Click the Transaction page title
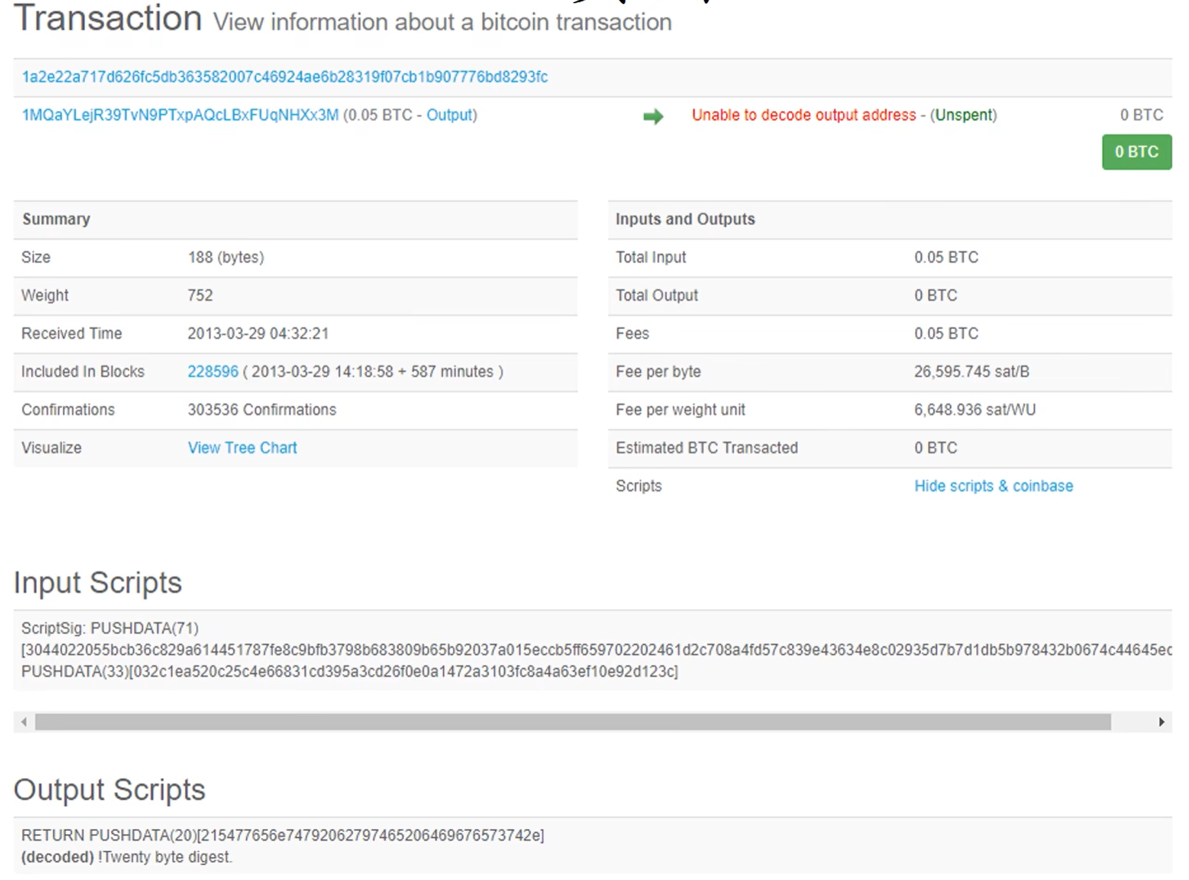This screenshot has height=880, width=1189. coord(108,18)
